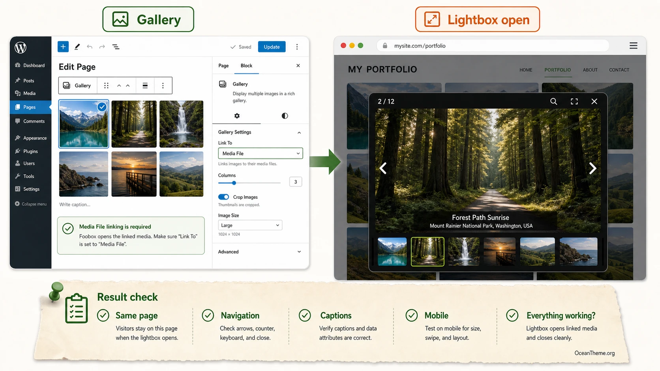The image size is (660, 371).
Task: Close the lightbox overlay
Action: coord(594,101)
